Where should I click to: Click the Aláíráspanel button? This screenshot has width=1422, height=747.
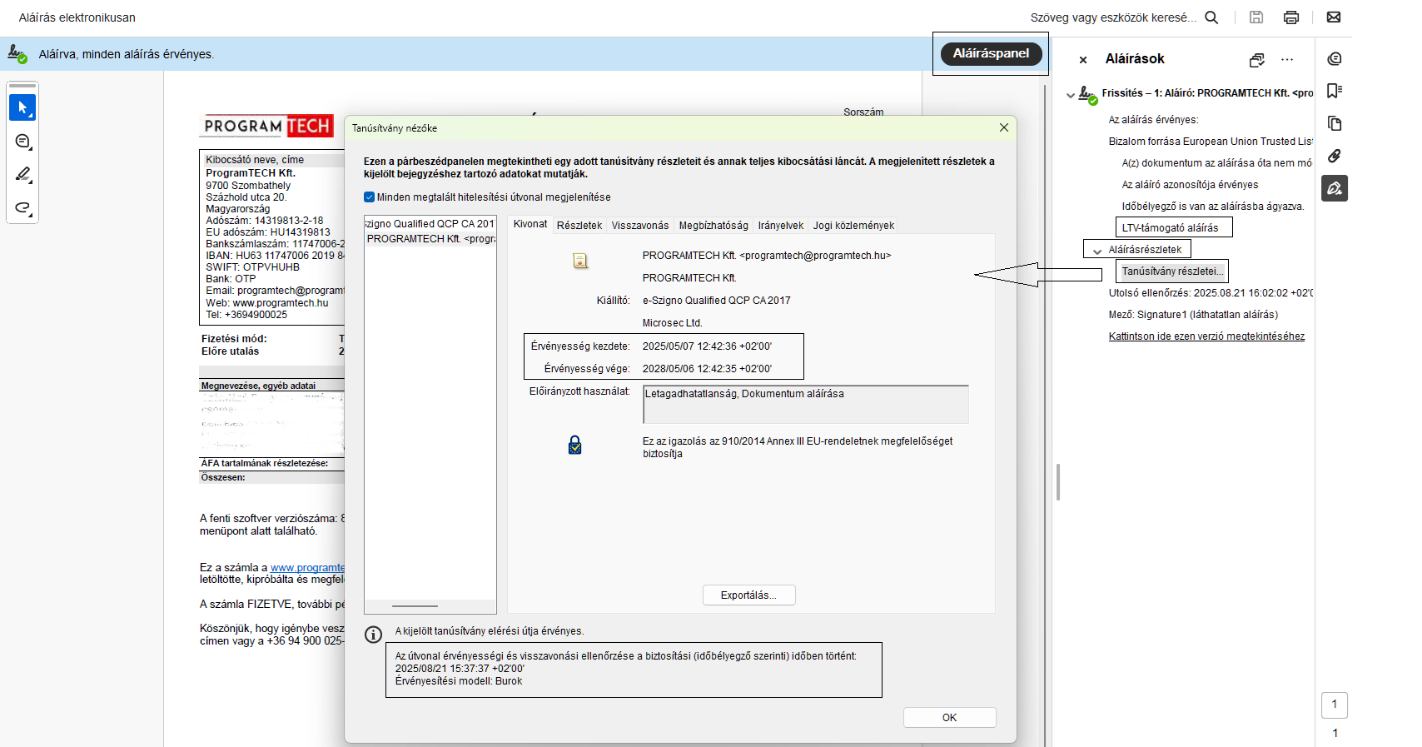[991, 53]
